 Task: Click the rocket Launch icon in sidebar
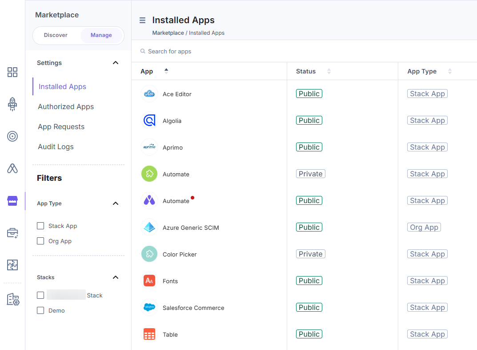(12, 104)
